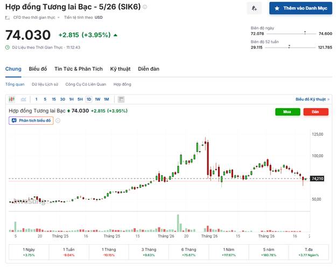
Task: Click info icon next to Phân tích biểu đồ
Action: (58, 121)
